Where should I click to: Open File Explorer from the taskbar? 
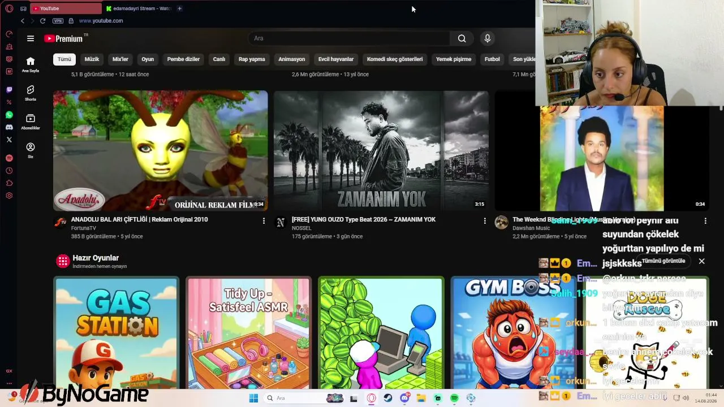(x=421, y=398)
